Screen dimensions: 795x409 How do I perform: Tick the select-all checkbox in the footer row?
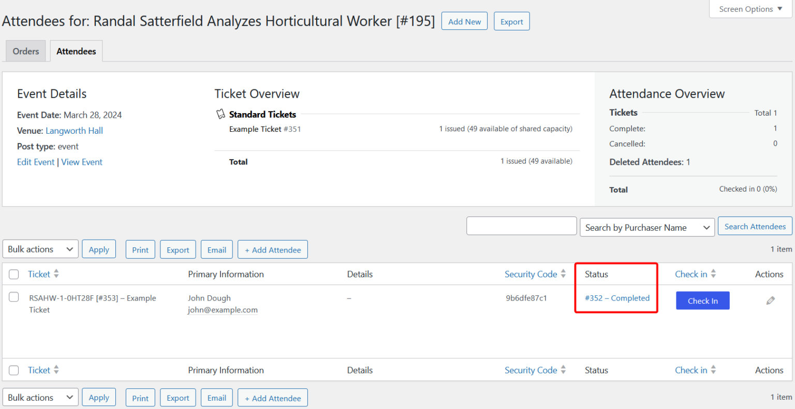[x=13, y=370]
